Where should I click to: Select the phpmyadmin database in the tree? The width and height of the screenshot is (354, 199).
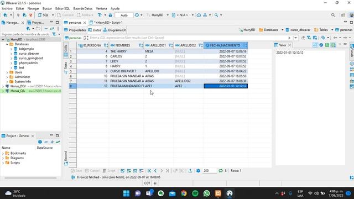(x=28, y=63)
